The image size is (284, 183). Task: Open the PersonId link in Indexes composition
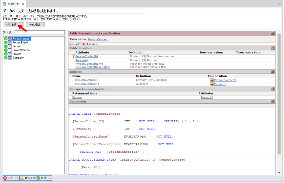pyautogui.click(x=220, y=84)
